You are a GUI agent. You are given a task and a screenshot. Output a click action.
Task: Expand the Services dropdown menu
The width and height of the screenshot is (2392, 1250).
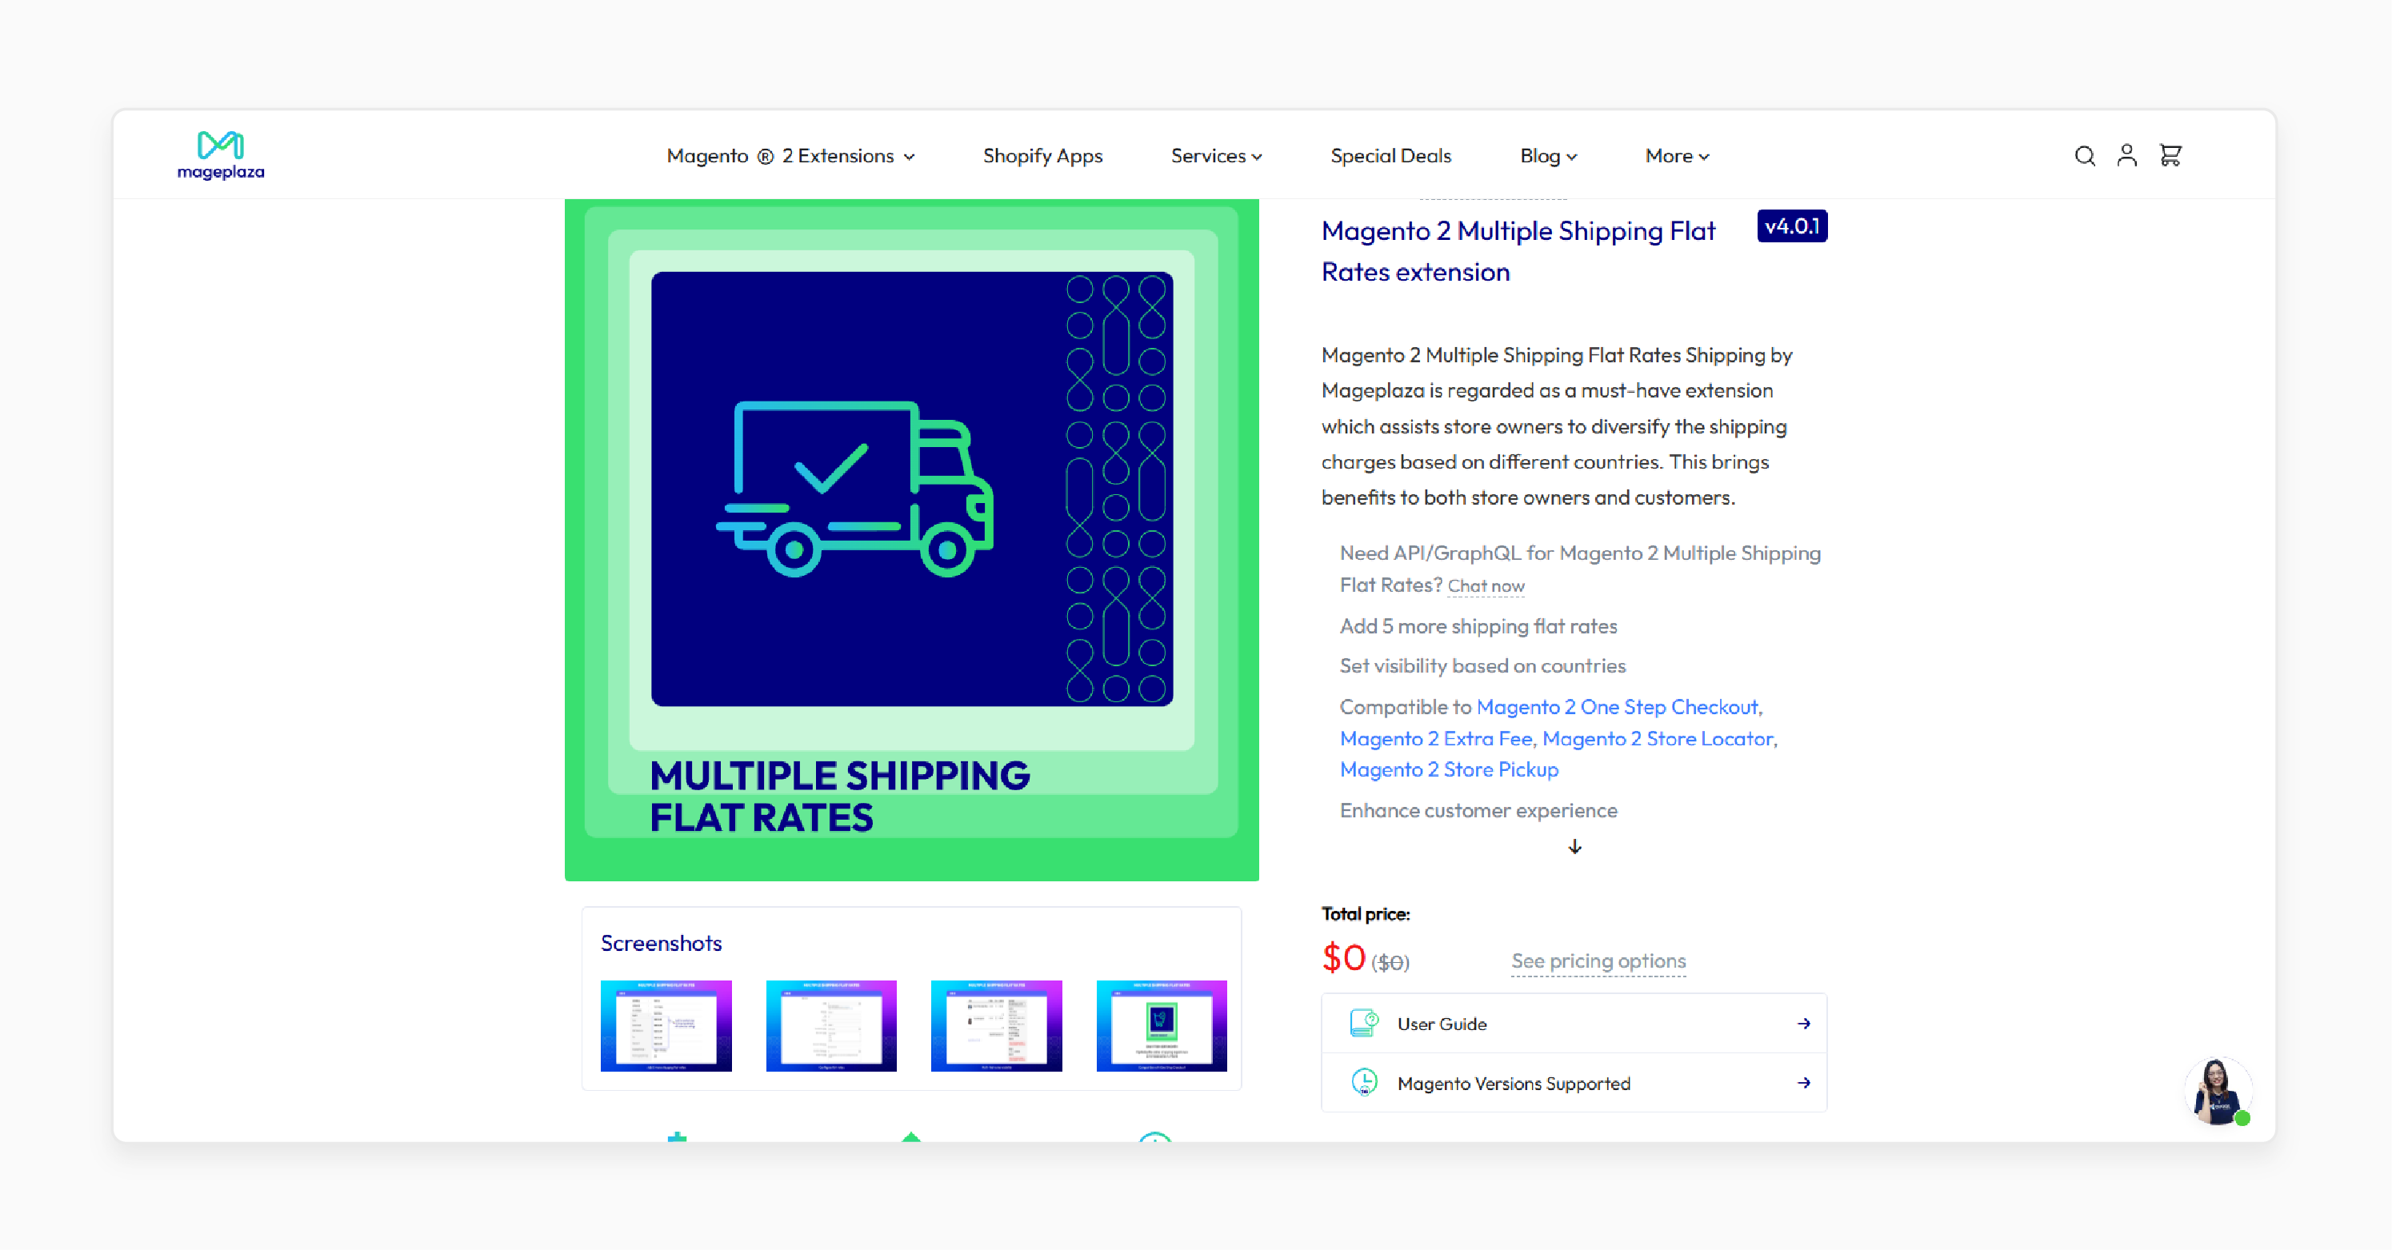(x=1218, y=155)
